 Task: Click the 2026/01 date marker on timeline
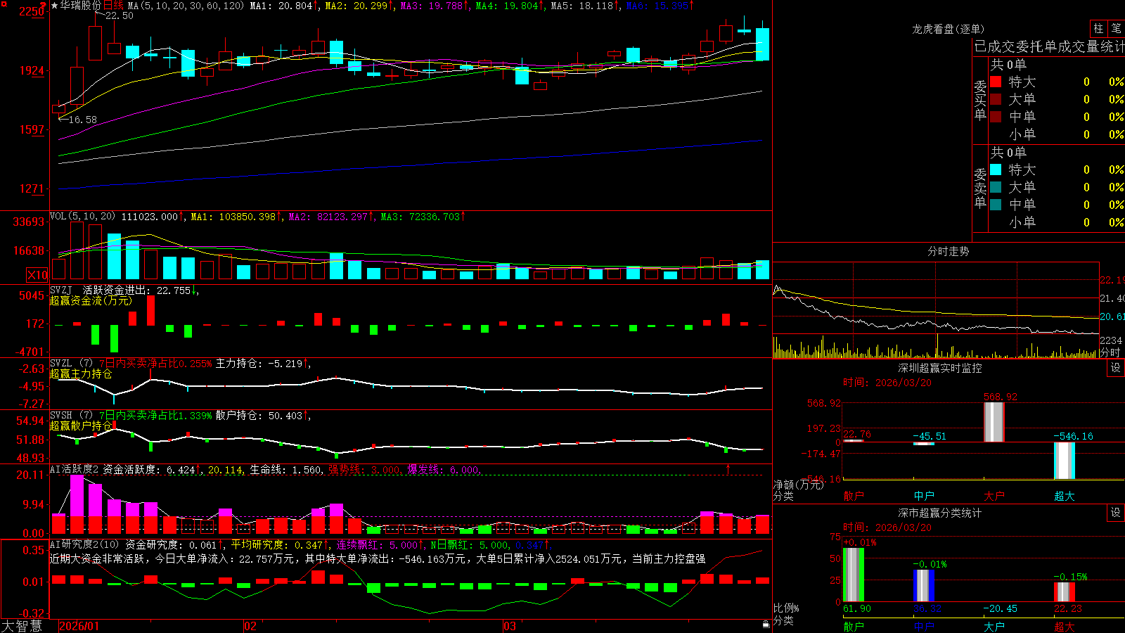pos(79,626)
